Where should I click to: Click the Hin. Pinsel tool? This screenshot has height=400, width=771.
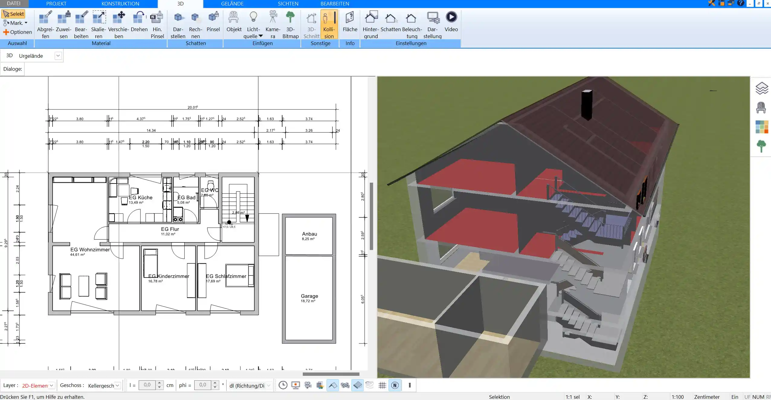[x=157, y=24]
